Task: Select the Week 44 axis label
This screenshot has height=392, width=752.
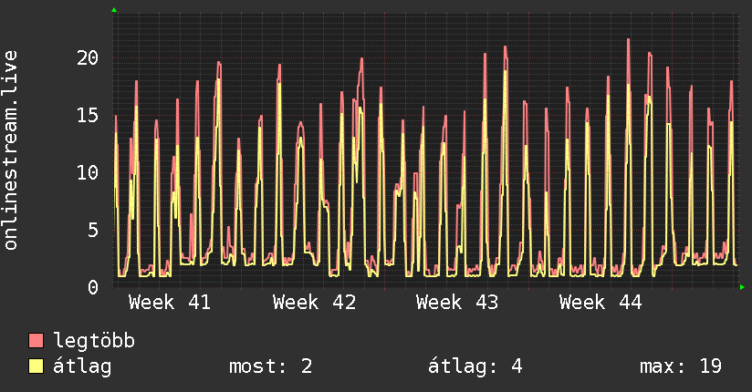Action: click(x=601, y=303)
